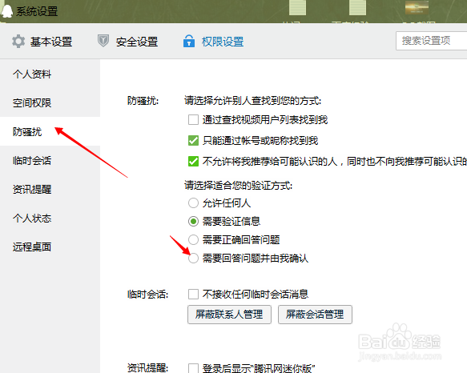
Task: Select 防骚扰 in the sidebar
Action: click(50, 131)
